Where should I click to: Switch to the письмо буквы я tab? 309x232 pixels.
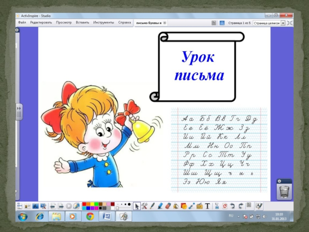(149, 23)
